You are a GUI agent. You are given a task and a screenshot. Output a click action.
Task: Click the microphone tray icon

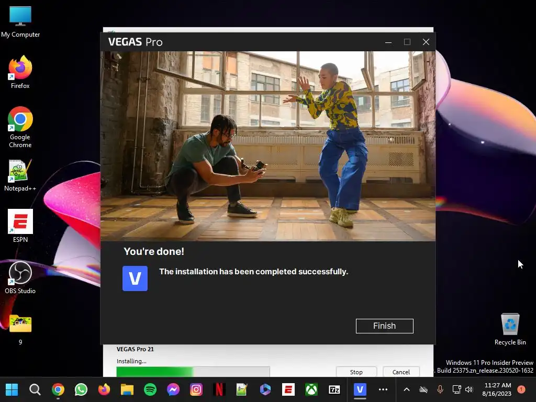440,389
